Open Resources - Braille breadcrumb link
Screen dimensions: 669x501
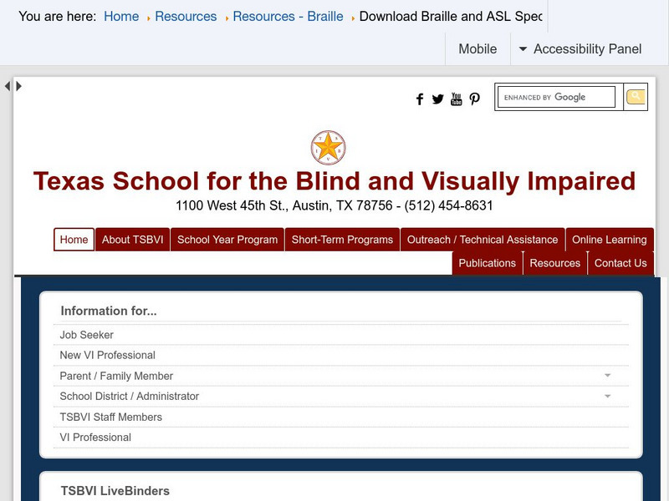click(288, 16)
